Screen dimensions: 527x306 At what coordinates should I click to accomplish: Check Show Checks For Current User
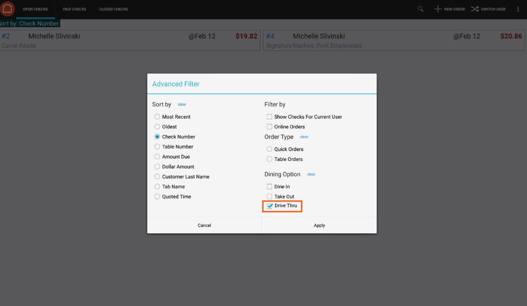click(269, 117)
